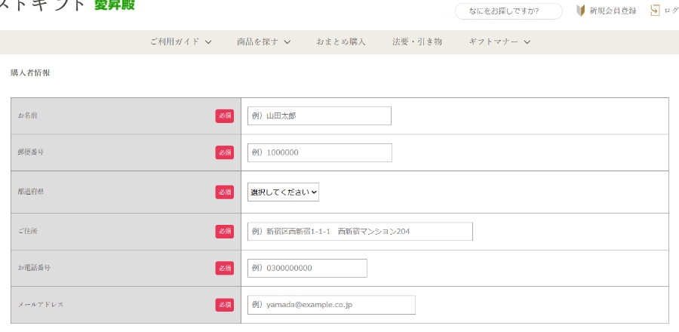Click the 郵便番号 row label
The height and width of the screenshot is (332, 679).
pos(31,152)
